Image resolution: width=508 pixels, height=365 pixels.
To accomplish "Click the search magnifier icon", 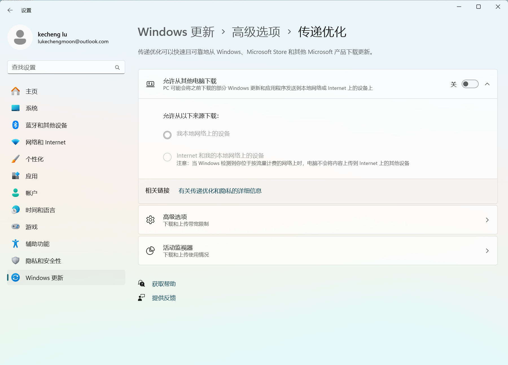I will pyautogui.click(x=117, y=68).
